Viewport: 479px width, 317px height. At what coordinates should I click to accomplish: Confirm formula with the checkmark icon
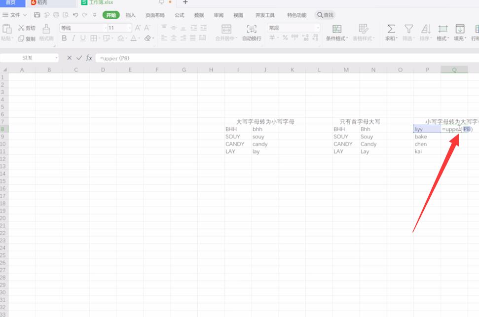point(79,58)
